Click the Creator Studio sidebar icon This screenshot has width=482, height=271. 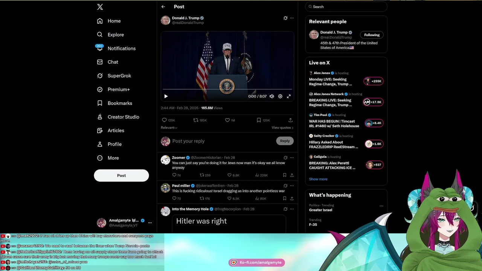click(100, 117)
